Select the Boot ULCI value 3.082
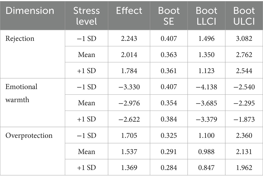Image resolution: width=263 pixels, height=180 pixels. [244, 39]
